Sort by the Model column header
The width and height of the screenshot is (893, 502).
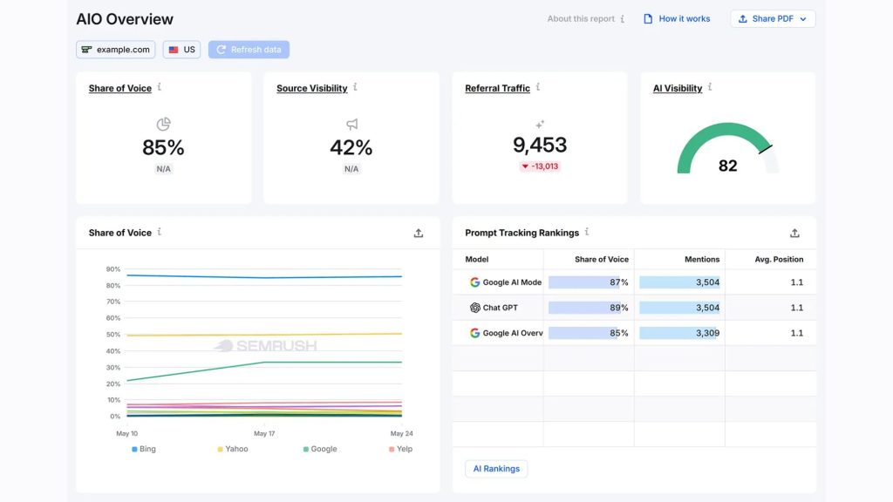click(477, 260)
